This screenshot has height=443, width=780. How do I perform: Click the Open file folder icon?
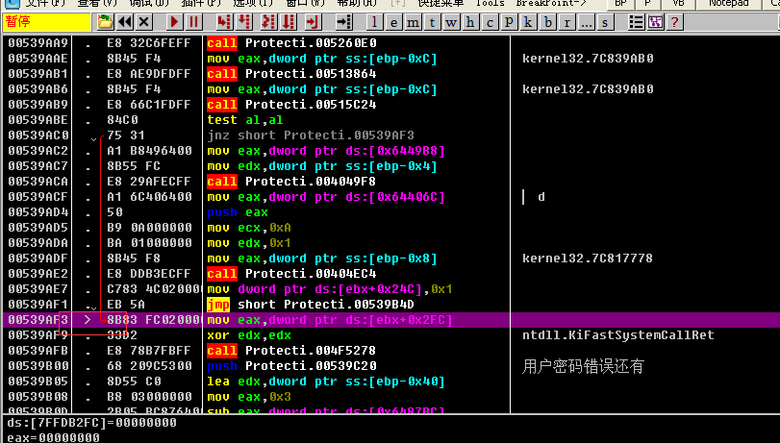click(105, 21)
